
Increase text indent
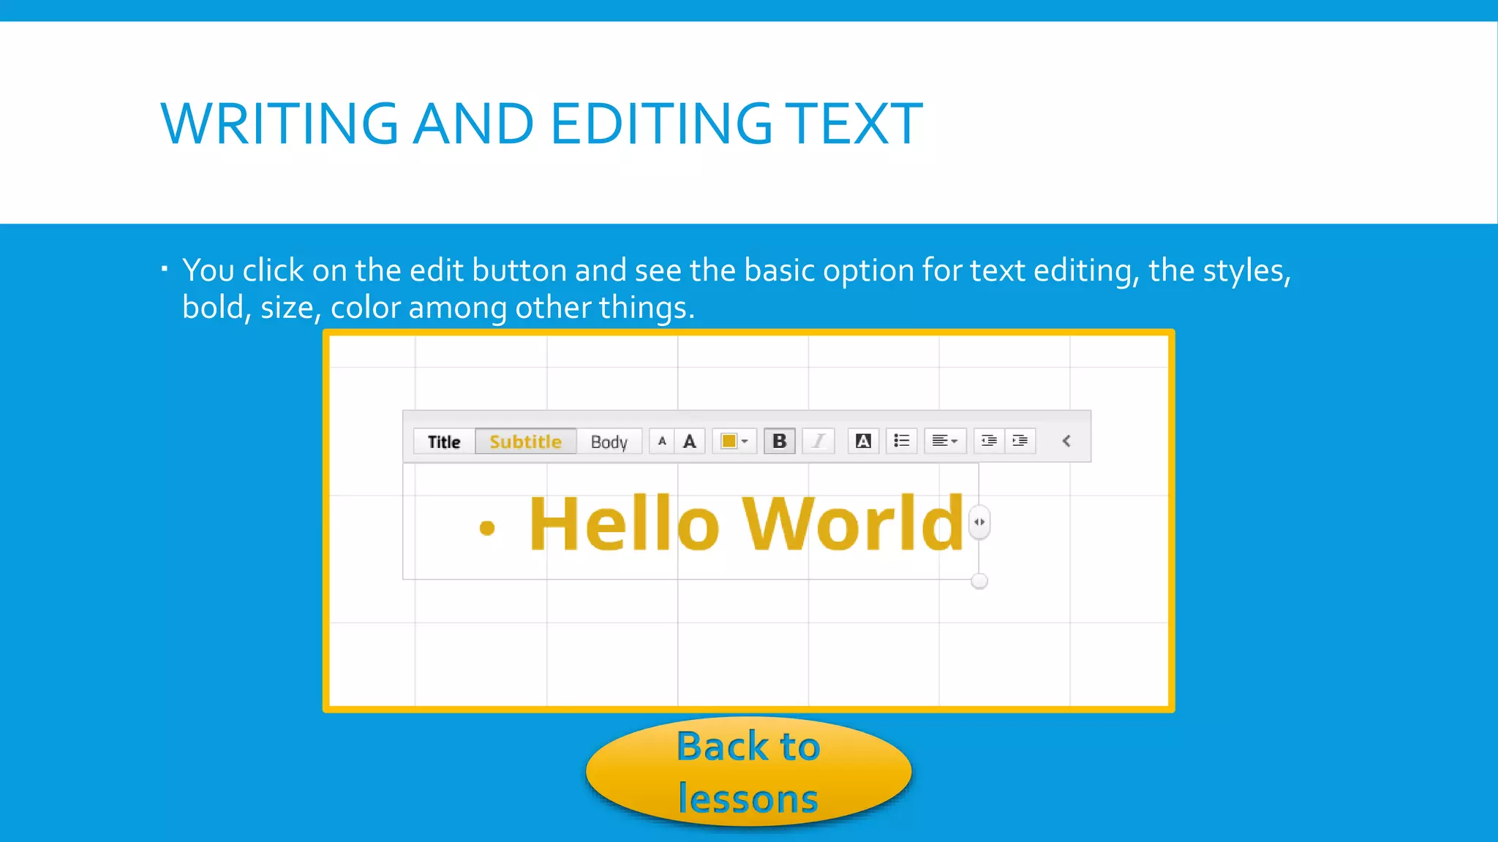pos(1020,441)
